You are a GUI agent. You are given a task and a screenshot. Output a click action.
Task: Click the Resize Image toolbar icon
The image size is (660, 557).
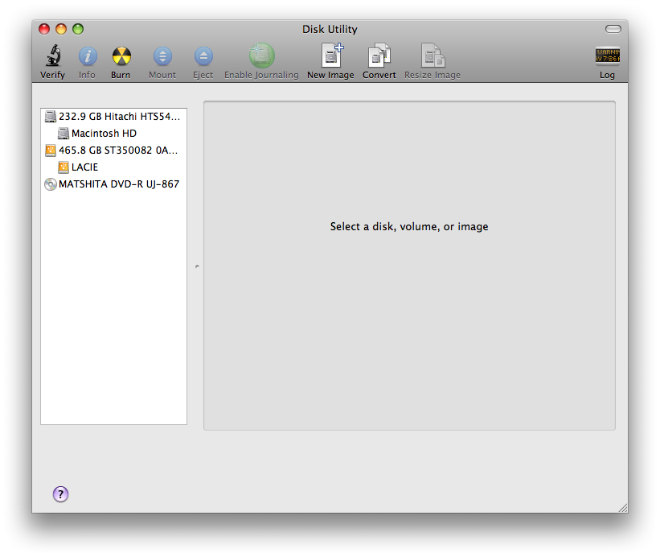click(432, 56)
